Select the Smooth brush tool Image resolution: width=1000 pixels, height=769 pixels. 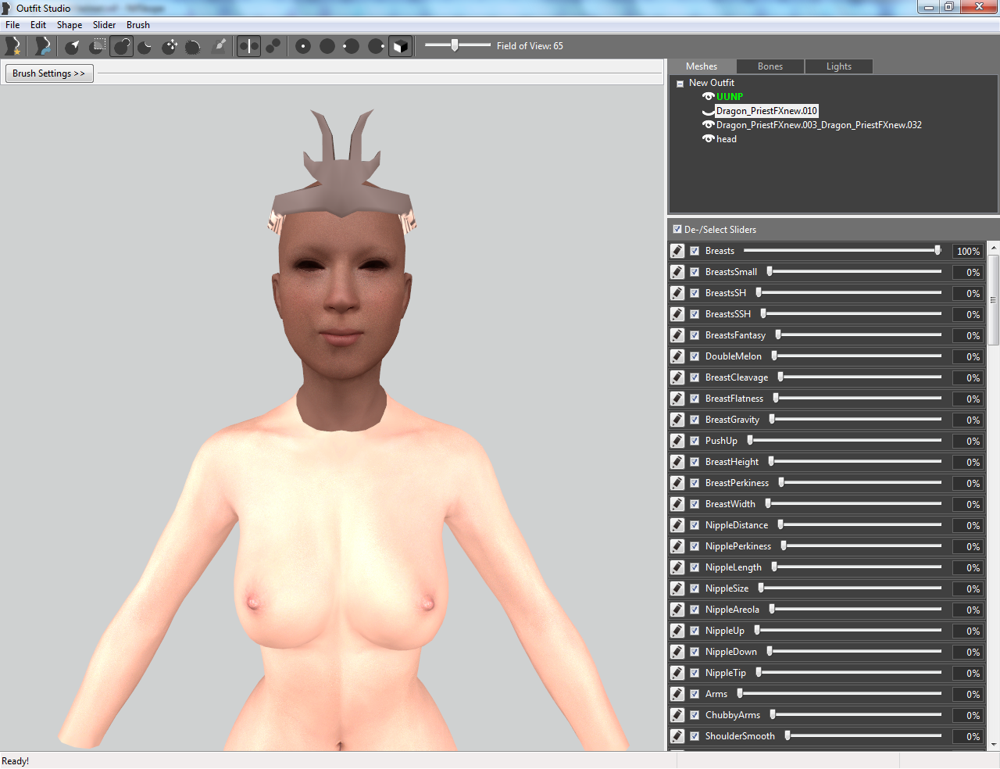pyautogui.click(x=194, y=46)
